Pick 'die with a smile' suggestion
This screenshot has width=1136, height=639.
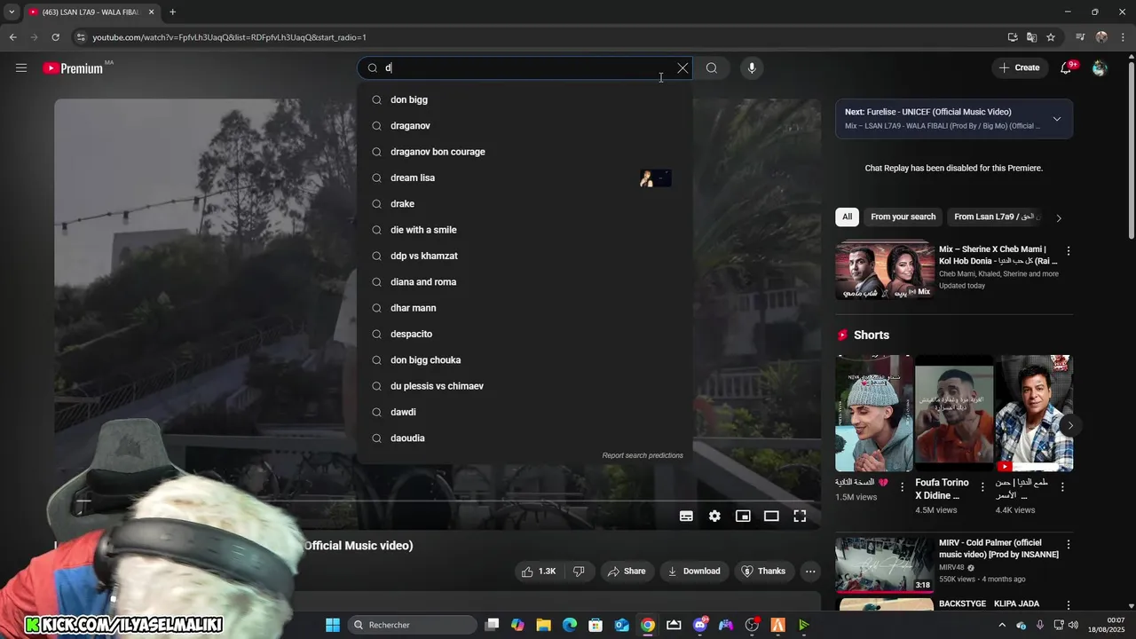525,230
